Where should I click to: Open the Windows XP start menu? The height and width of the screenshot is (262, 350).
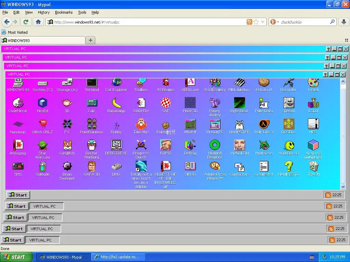coord(16,257)
